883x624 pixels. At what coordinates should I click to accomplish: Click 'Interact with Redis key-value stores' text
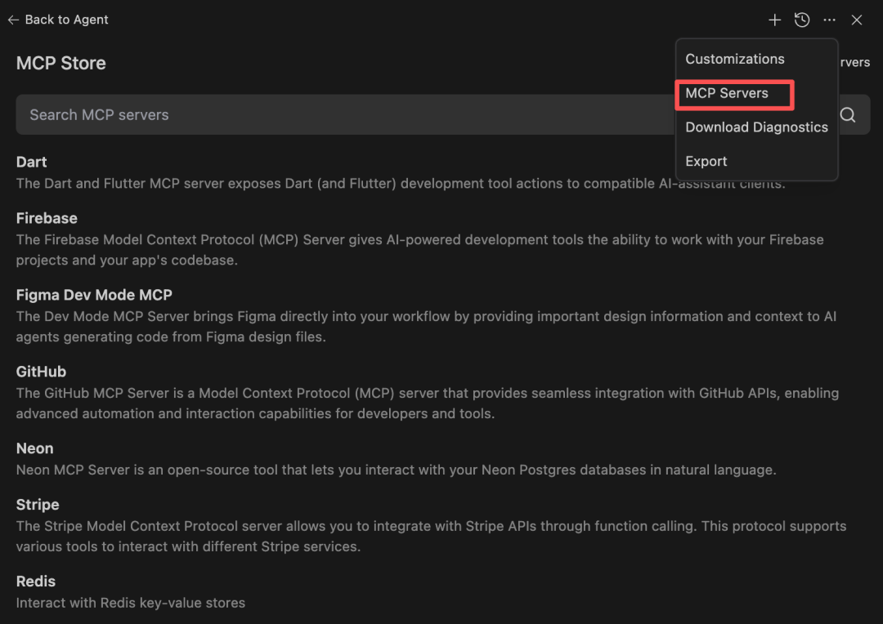pos(131,603)
